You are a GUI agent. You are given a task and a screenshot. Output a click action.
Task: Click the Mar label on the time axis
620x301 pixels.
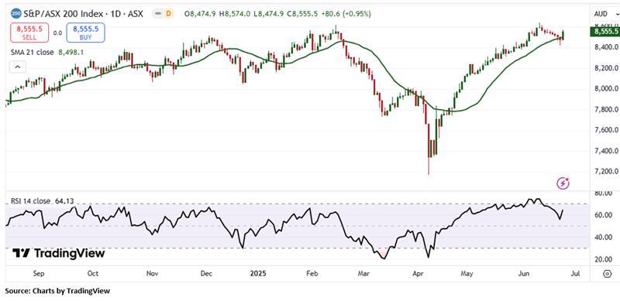pyautogui.click(x=363, y=273)
